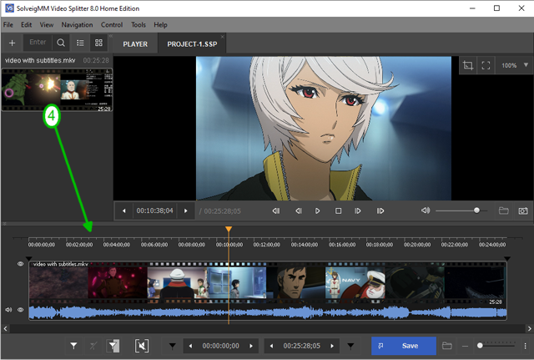Switch media library to grid view
The image size is (534, 360).
[x=98, y=43]
